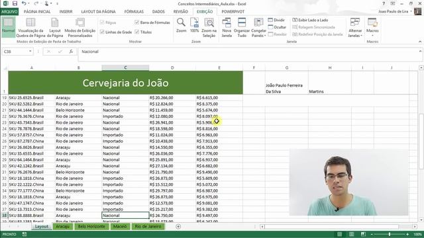Image resolution: width=424 pixels, height=238 pixels.
Task: Open a Nova Janela
Action: pos(227,28)
